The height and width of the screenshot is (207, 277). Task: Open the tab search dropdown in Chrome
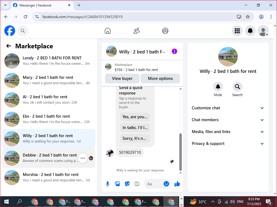[x=5, y=5]
